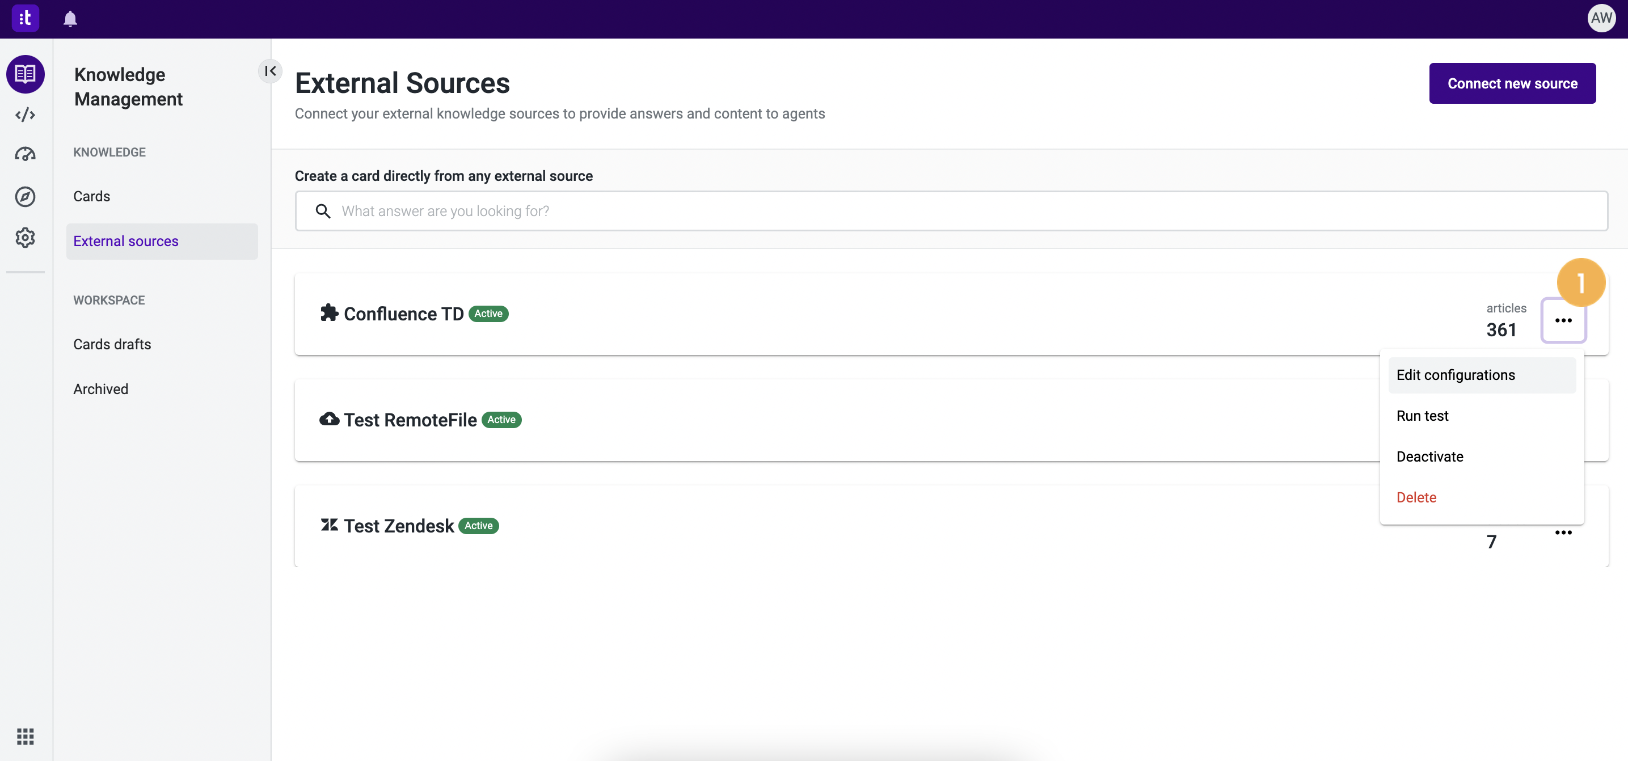
Task: Open the Knowledge Management book icon
Action: tap(24, 74)
